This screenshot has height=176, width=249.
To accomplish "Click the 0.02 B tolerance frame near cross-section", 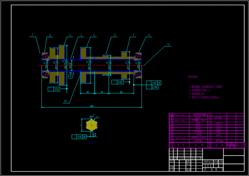I will coord(79,137).
